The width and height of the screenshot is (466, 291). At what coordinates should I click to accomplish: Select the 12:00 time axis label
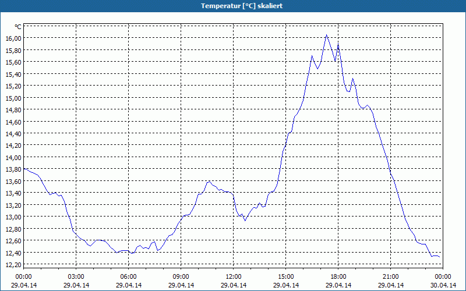pyautogui.click(x=234, y=276)
